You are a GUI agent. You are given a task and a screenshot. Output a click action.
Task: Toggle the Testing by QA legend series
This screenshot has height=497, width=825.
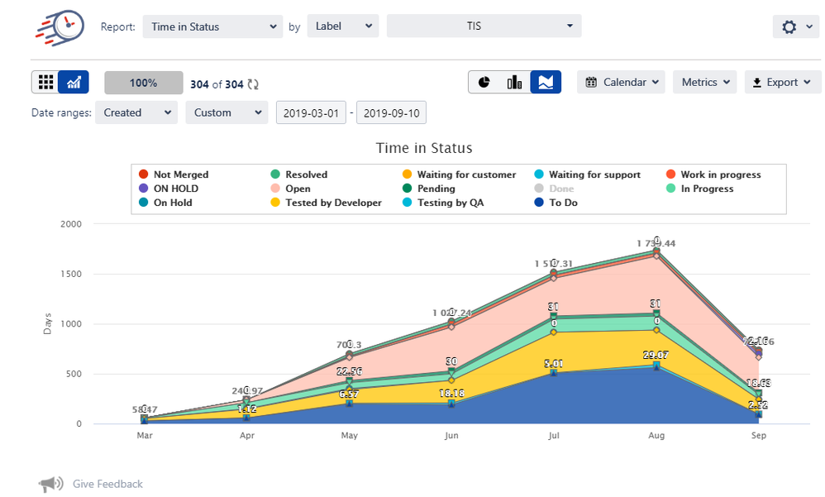(x=443, y=203)
